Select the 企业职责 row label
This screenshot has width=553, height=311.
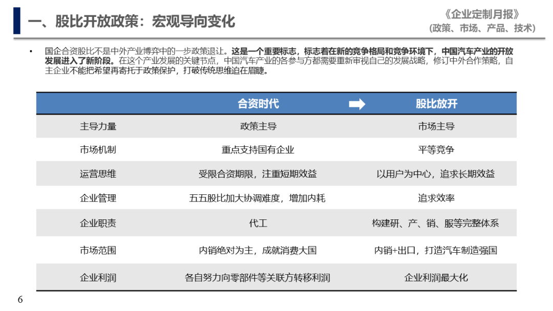pyautogui.click(x=98, y=223)
